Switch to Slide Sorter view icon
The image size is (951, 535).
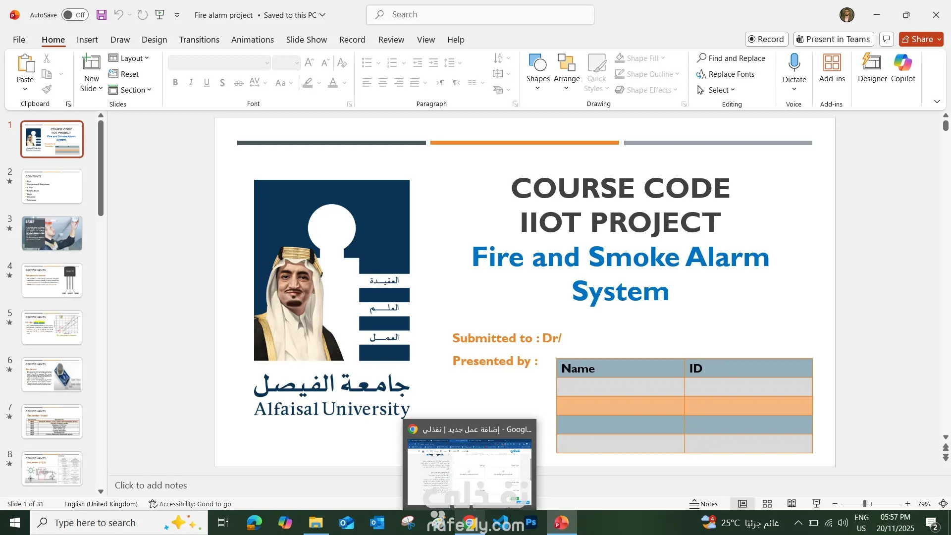tap(767, 504)
